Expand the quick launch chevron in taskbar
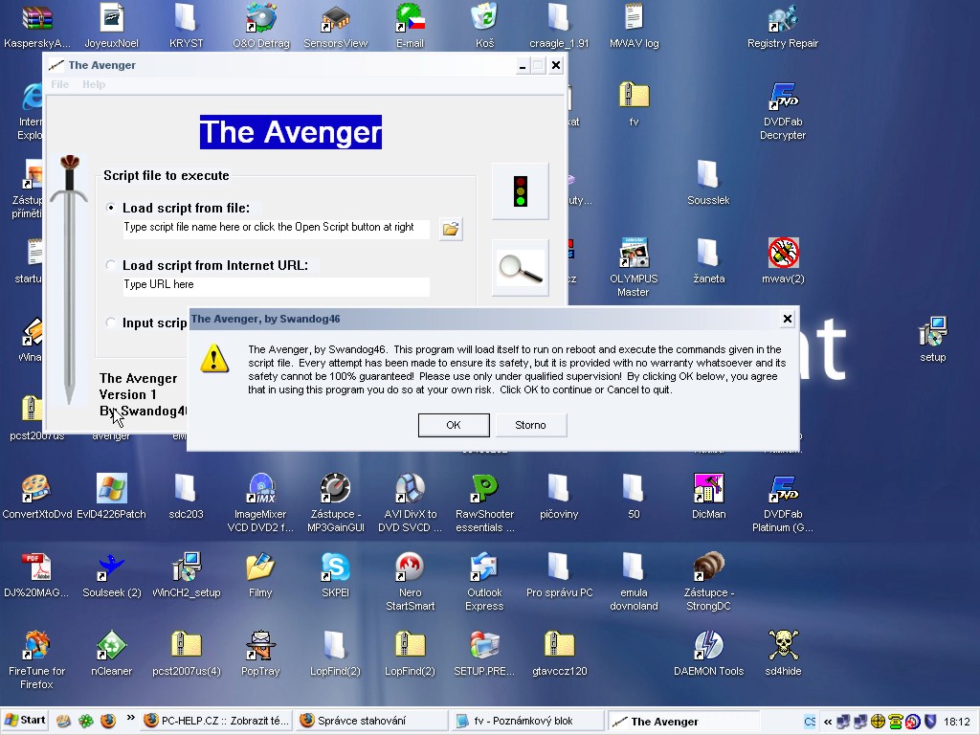Screen dimensions: 980x735 tap(131, 718)
